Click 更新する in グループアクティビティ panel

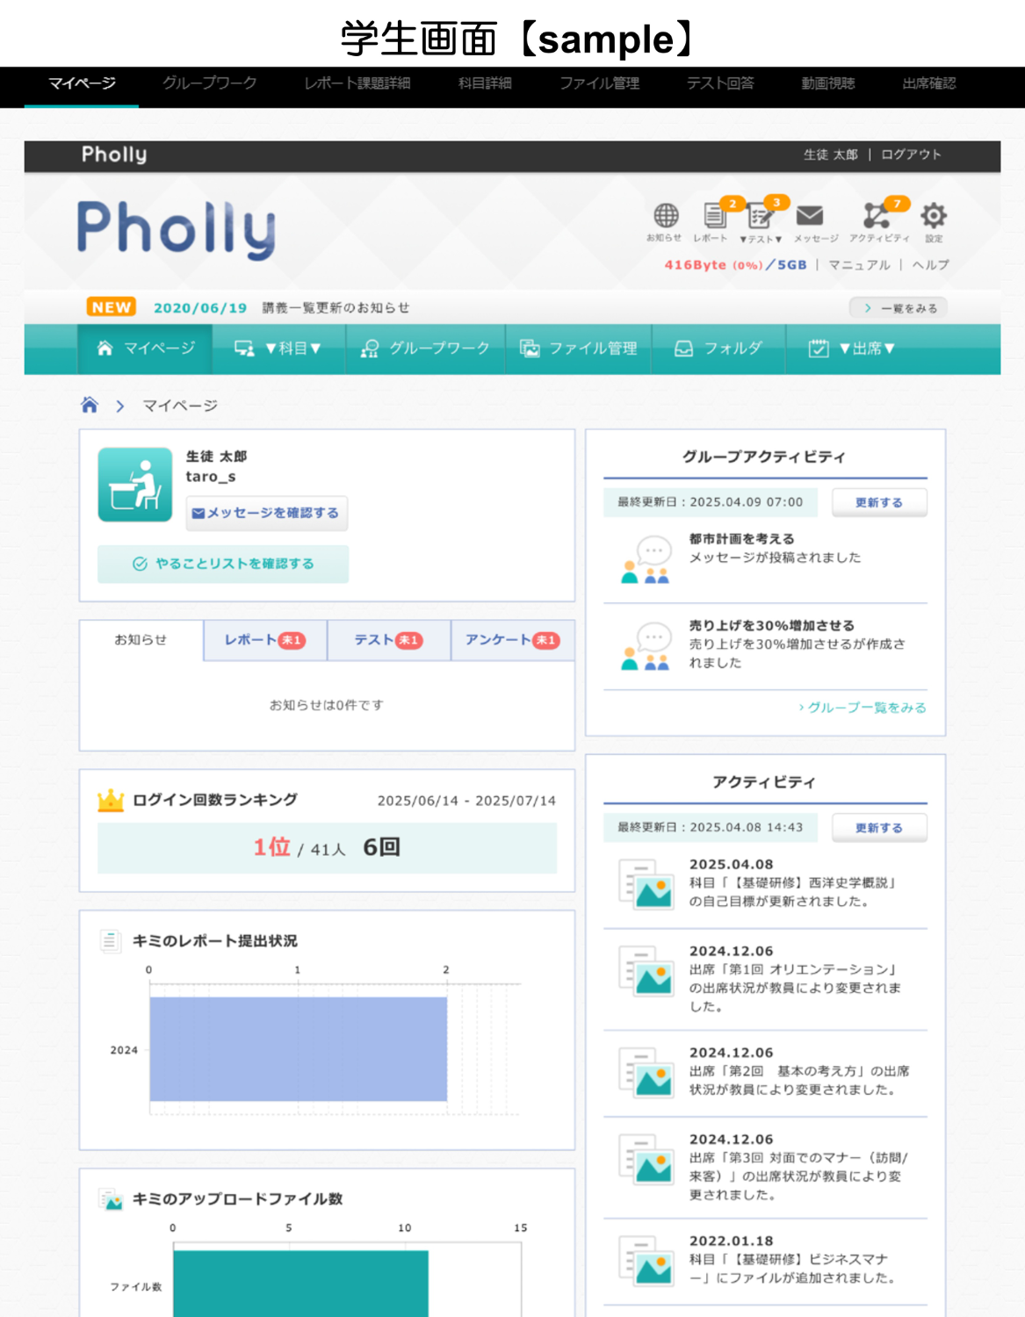tap(878, 502)
